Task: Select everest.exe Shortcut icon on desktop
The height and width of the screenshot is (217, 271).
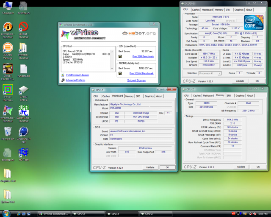Action: coord(8,30)
